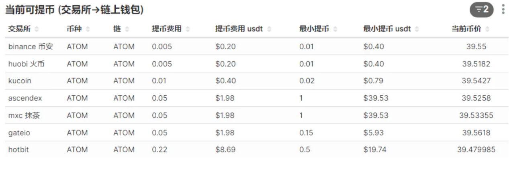Screen dimensions: 509x185
Task: Sort by 提币费用 column arrows
Action: click(188, 29)
